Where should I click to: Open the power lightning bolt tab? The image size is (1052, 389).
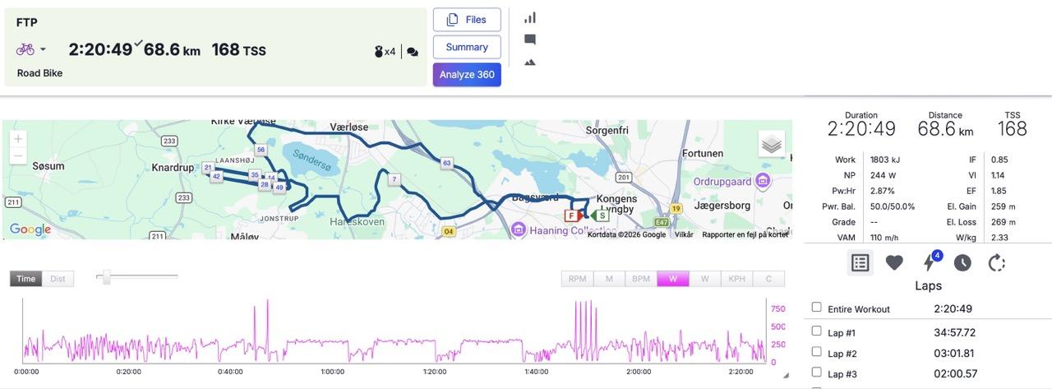point(930,263)
